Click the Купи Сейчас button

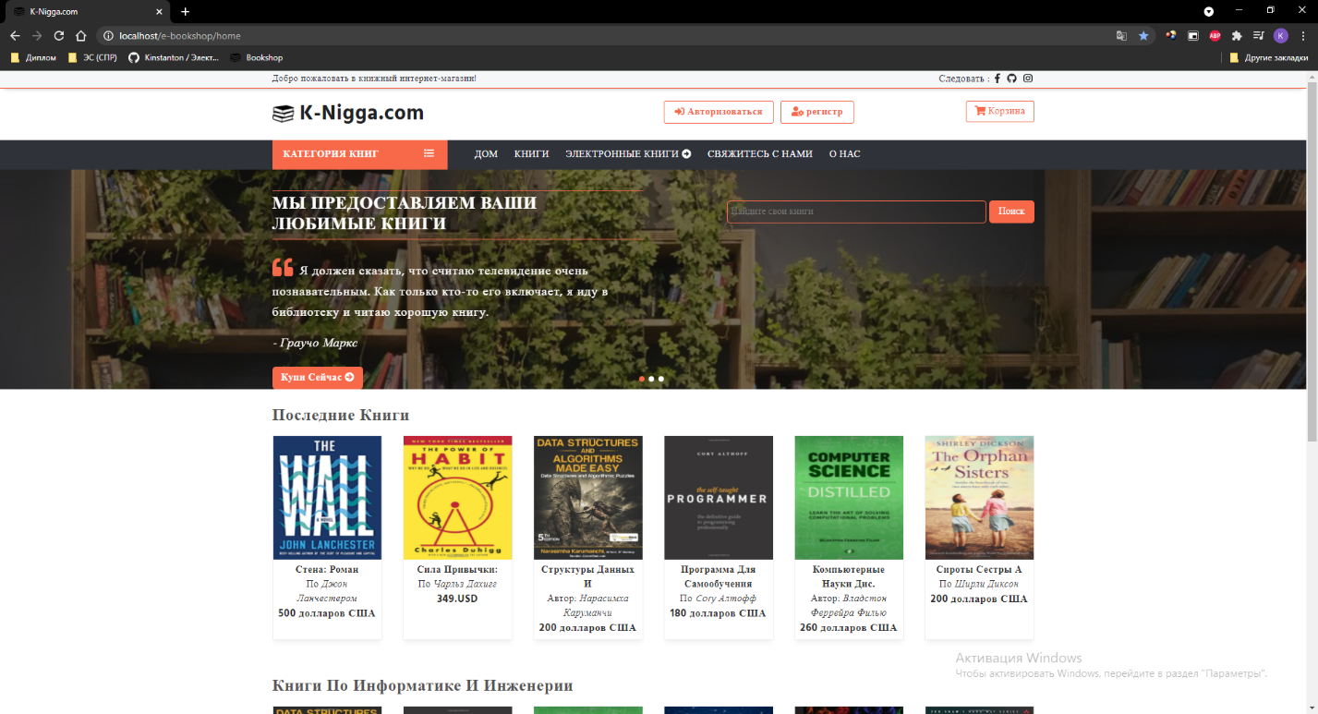pyautogui.click(x=318, y=378)
